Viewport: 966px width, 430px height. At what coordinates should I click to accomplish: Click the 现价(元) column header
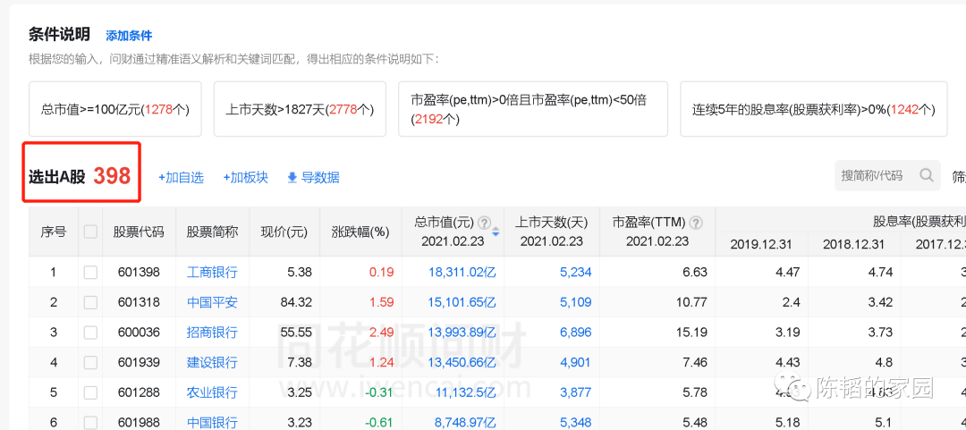[284, 232]
